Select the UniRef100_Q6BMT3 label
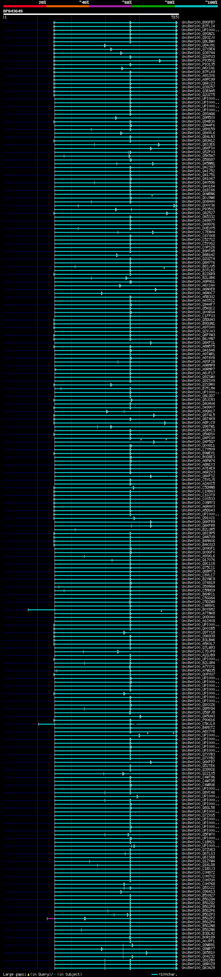The image size is (221, 977). click(198, 571)
